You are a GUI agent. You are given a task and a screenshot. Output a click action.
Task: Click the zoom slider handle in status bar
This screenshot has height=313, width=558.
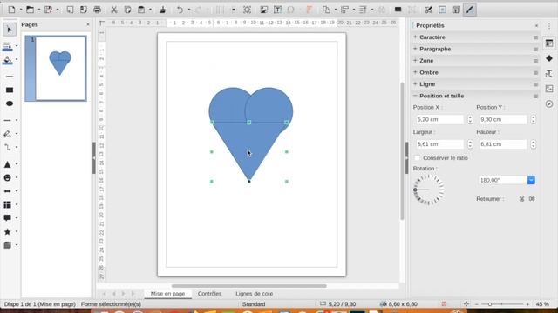click(490, 304)
